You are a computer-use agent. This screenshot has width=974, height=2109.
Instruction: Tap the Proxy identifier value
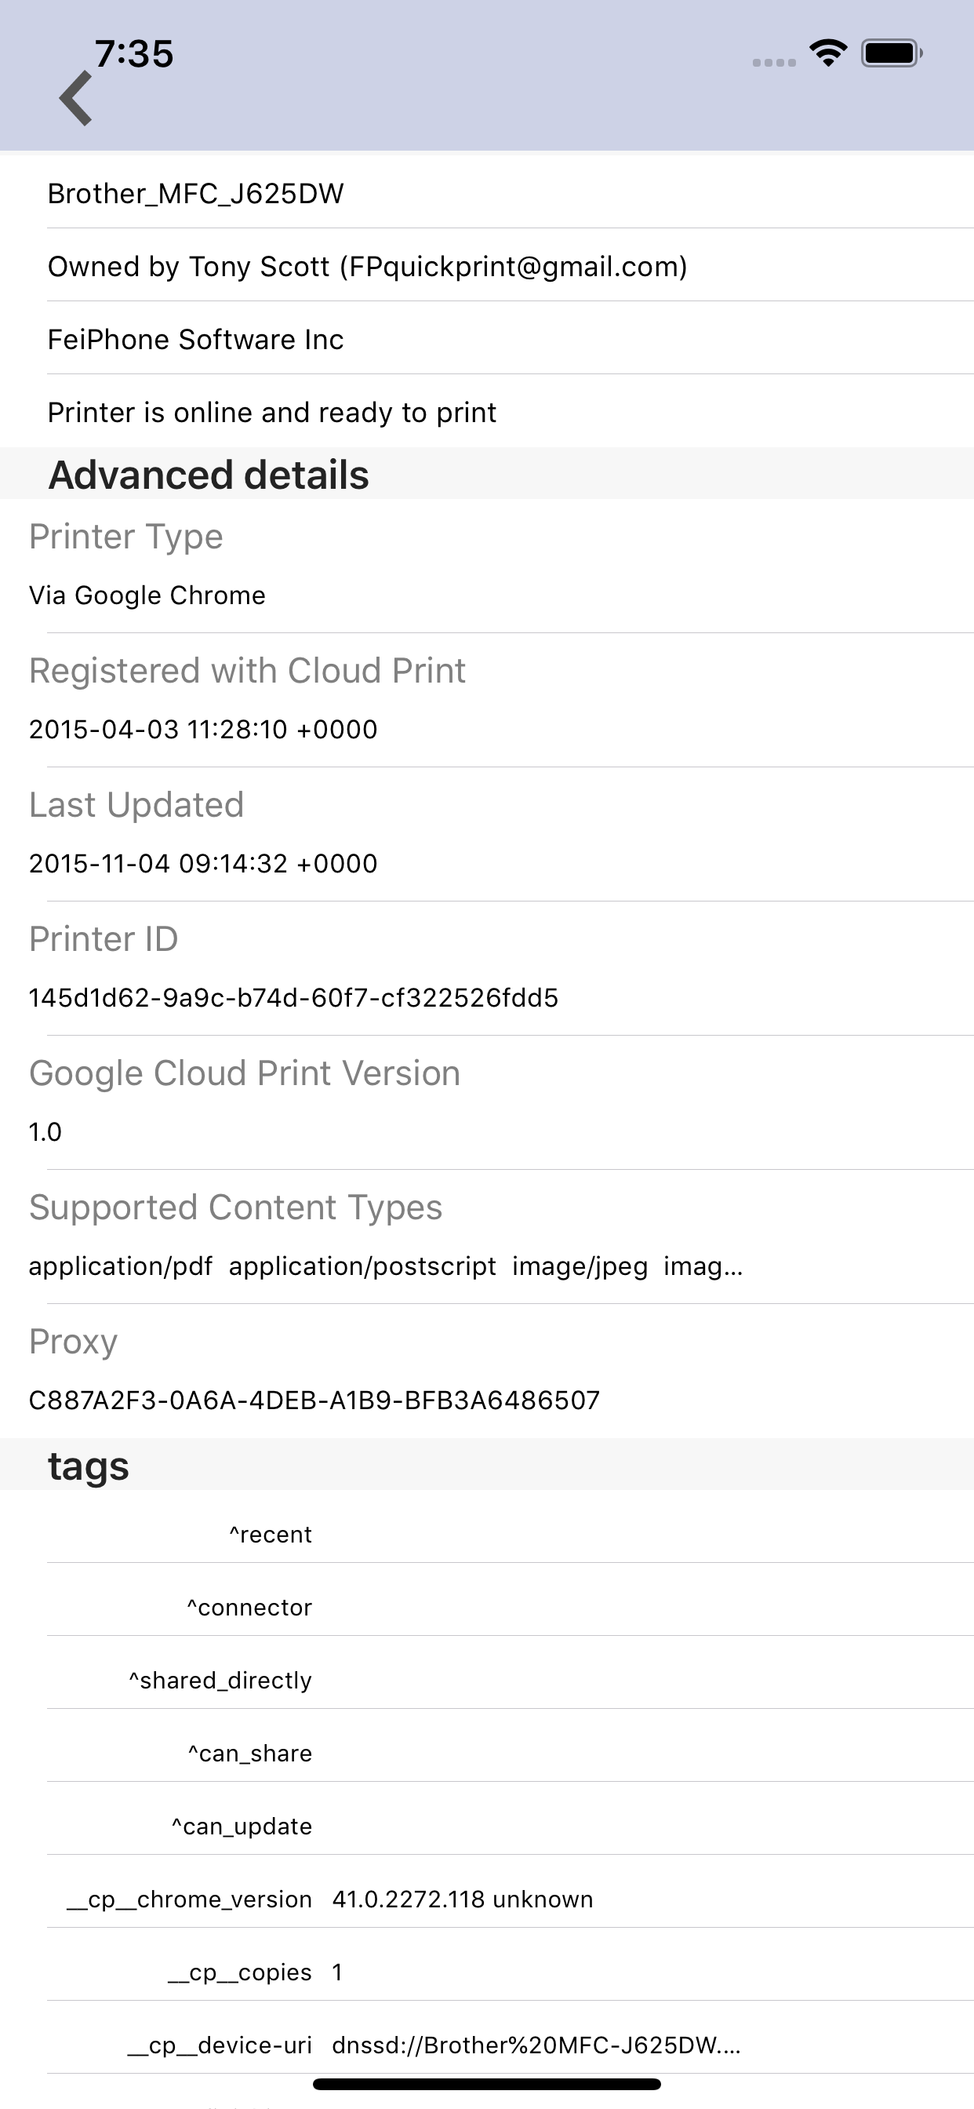tap(314, 1400)
